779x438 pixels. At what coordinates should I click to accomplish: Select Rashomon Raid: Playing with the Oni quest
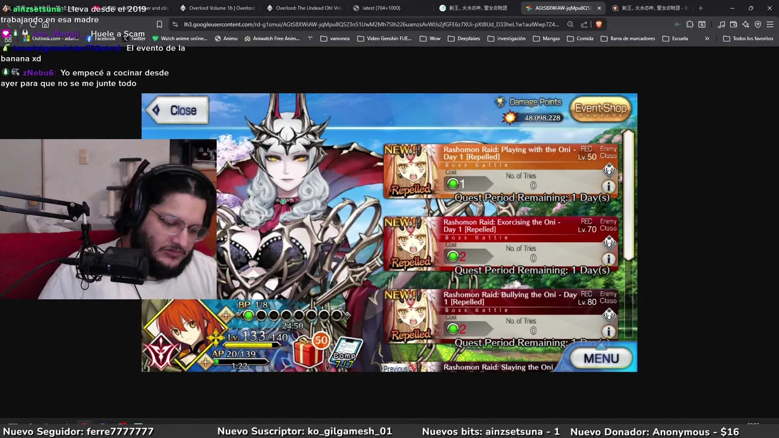[x=502, y=172]
